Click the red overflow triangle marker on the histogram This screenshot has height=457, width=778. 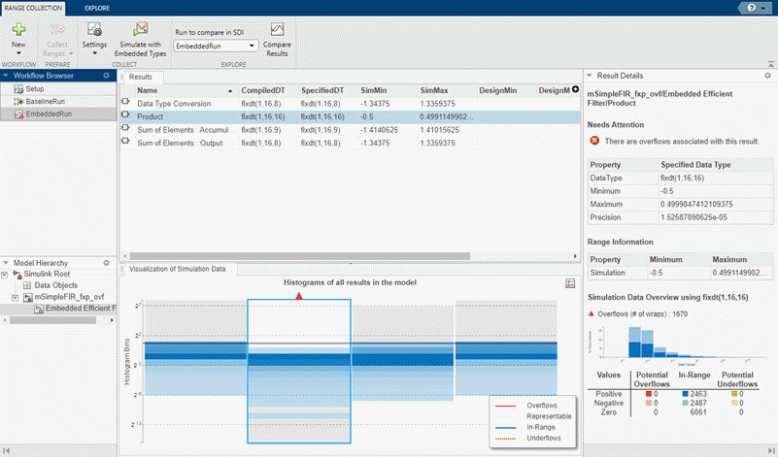tap(299, 294)
